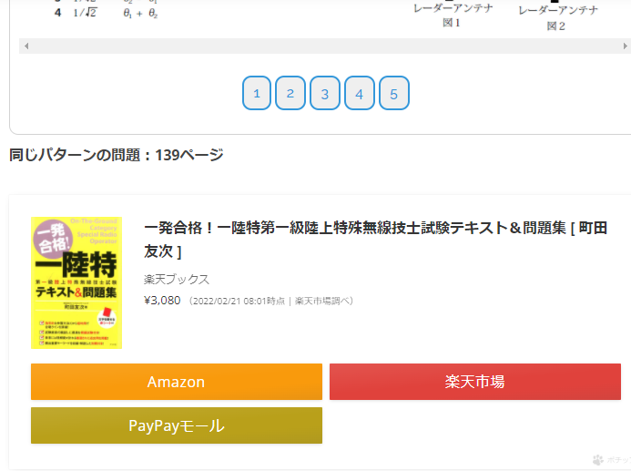The width and height of the screenshot is (631, 471).
Task: Click the PayPayモール purchase button
Action: pyautogui.click(x=177, y=425)
